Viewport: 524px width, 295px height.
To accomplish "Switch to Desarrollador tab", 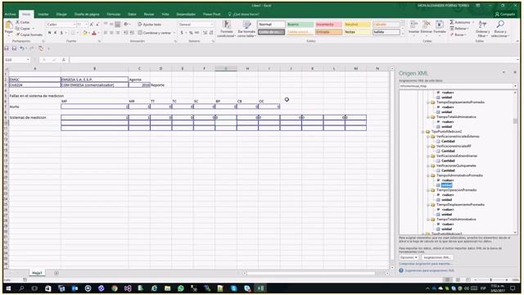I will tap(186, 15).
